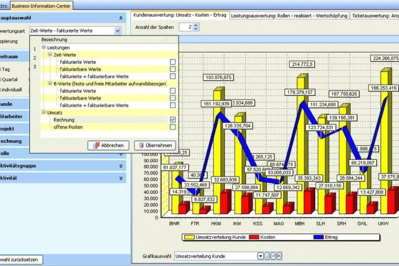Click the 214.772,5 data label
The width and height of the screenshot is (399, 266).
pos(302,64)
